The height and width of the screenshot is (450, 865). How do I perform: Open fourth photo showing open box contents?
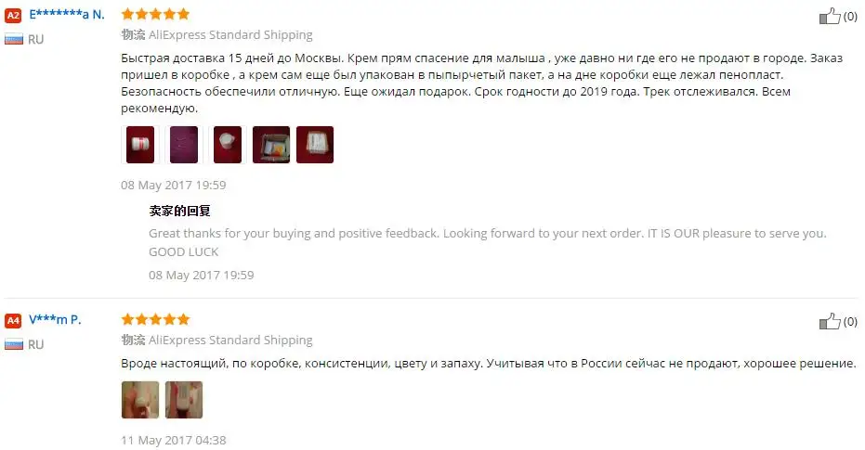[x=271, y=145]
